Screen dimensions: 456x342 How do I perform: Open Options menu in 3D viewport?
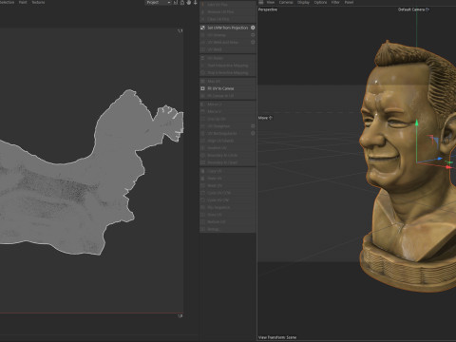coord(320,2)
